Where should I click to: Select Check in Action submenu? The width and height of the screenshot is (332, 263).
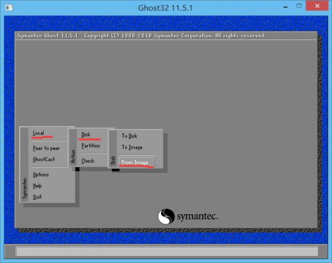88,161
